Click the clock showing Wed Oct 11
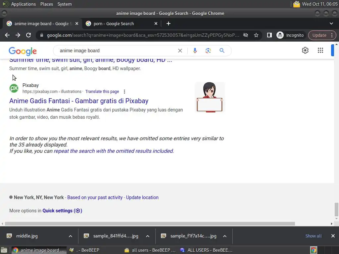The image size is (339, 254). (320, 4)
